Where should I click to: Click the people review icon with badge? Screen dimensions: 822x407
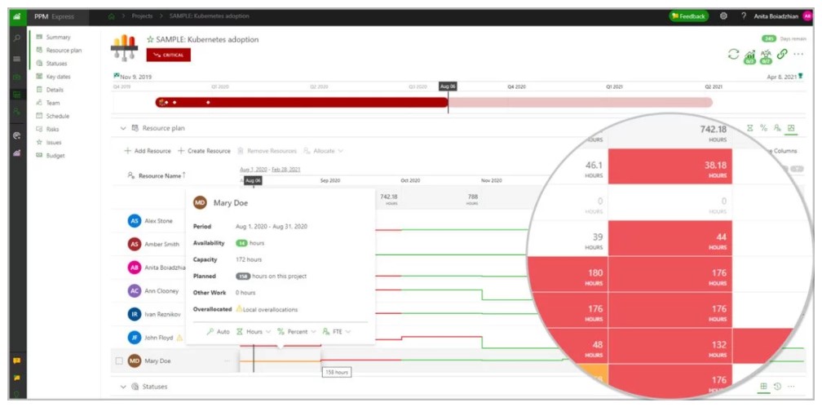766,55
